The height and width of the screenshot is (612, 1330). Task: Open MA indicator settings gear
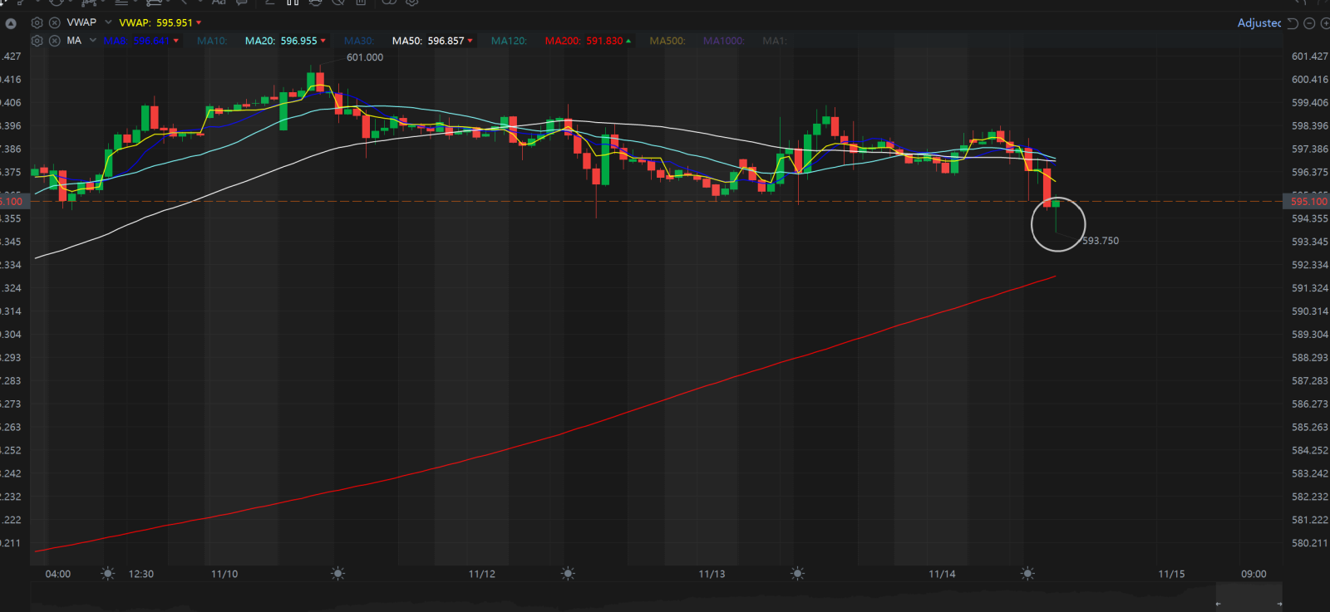pyautogui.click(x=37, y=41)
